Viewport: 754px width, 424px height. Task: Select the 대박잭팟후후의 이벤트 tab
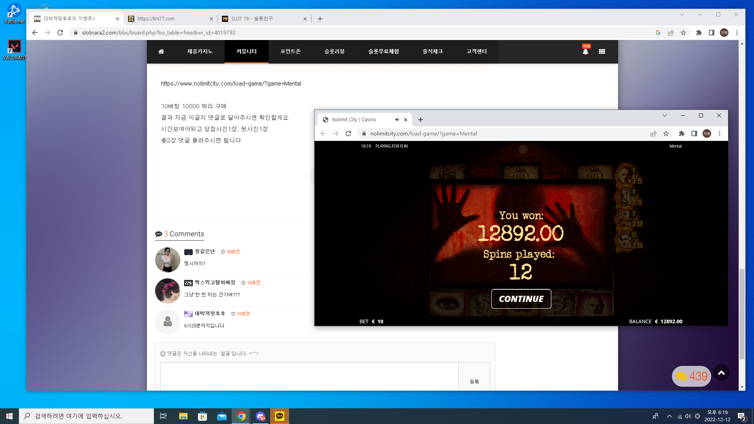point(76,19)
